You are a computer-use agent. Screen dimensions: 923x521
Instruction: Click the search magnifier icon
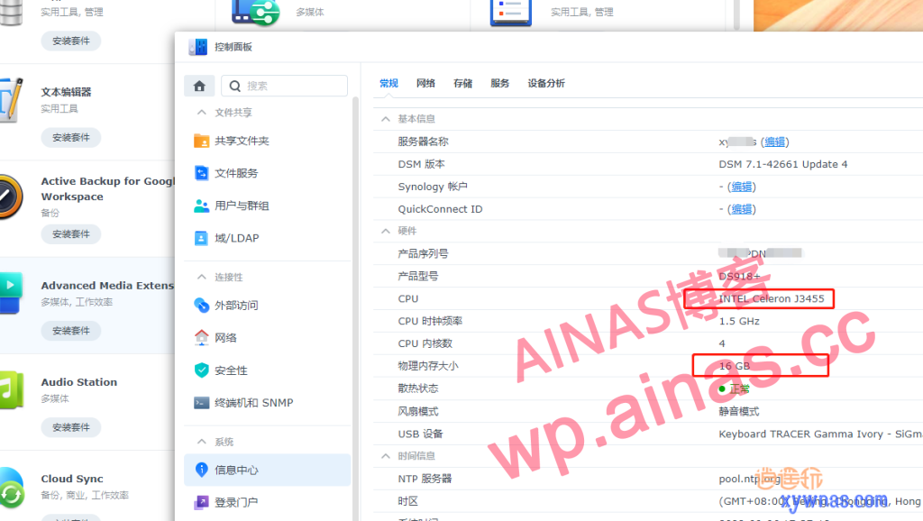click(x=235, y=86)
